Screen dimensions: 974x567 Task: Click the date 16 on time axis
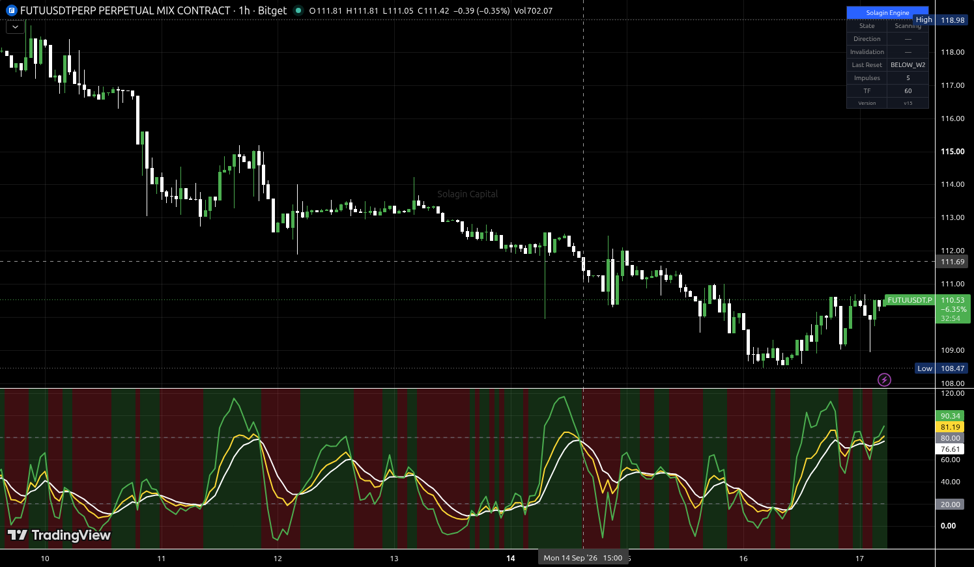coord(743,559)
